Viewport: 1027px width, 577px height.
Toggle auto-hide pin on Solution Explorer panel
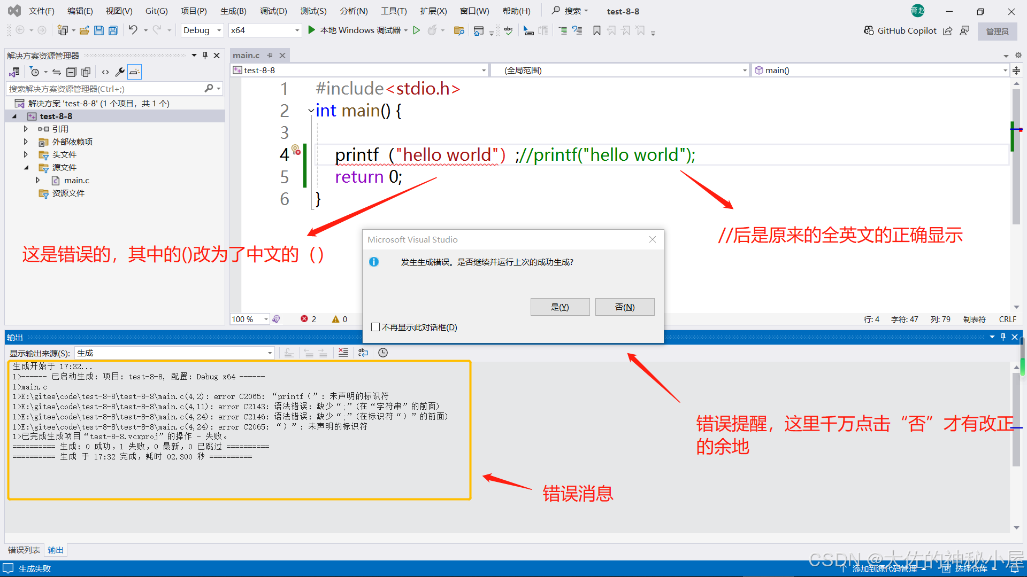205,55
